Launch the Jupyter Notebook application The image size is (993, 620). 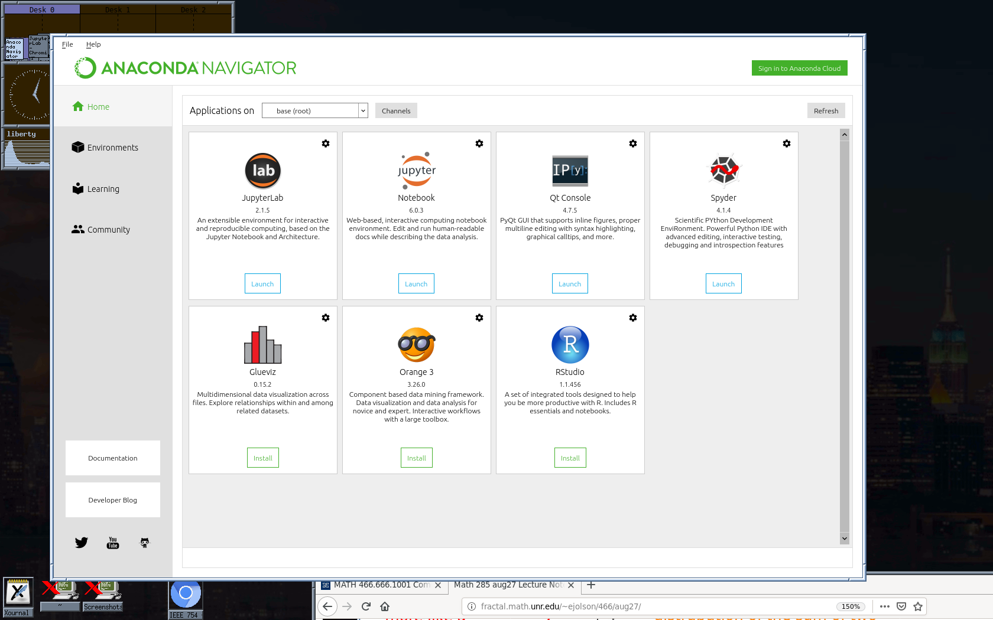(416, 283)
